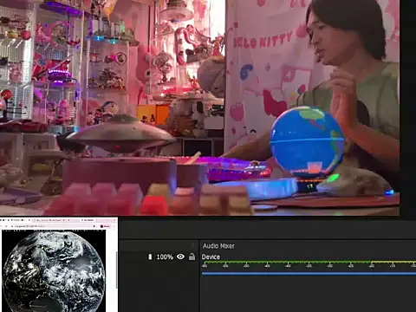Switch to the right white browser tab

coord(87,220)
